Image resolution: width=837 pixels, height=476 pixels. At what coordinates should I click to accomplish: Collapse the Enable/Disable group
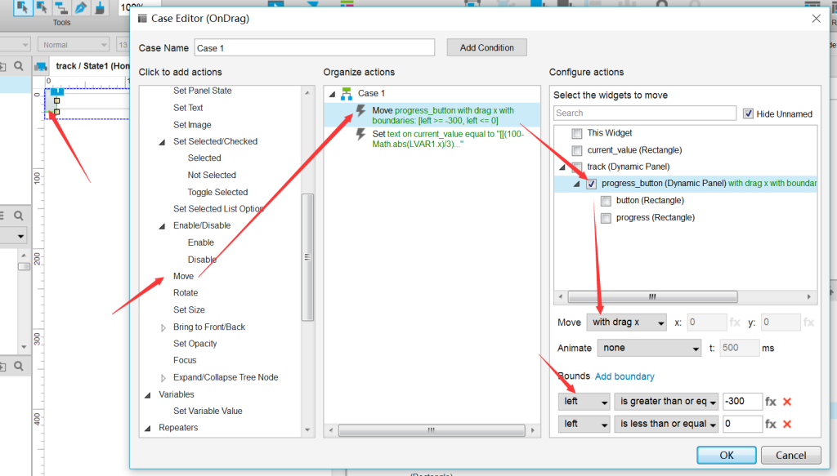[x=162, y=226]
